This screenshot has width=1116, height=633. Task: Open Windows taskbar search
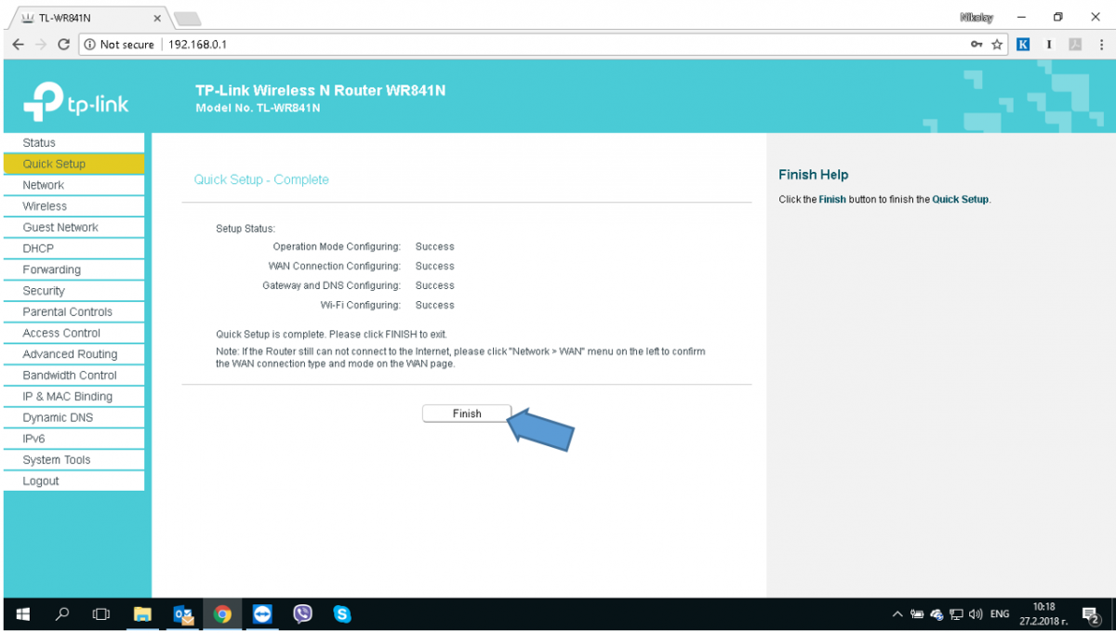click(62, 614)
